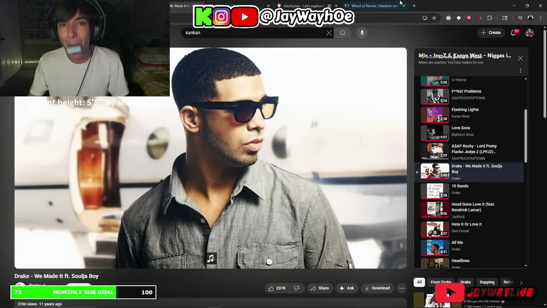
Task: Click the Hood Gone Love It thumbnail
Action: point(435,209)
